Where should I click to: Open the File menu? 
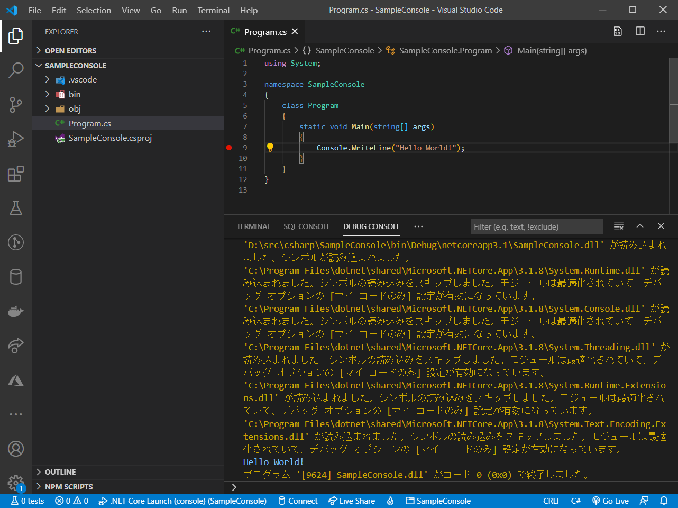click(35, 10)
